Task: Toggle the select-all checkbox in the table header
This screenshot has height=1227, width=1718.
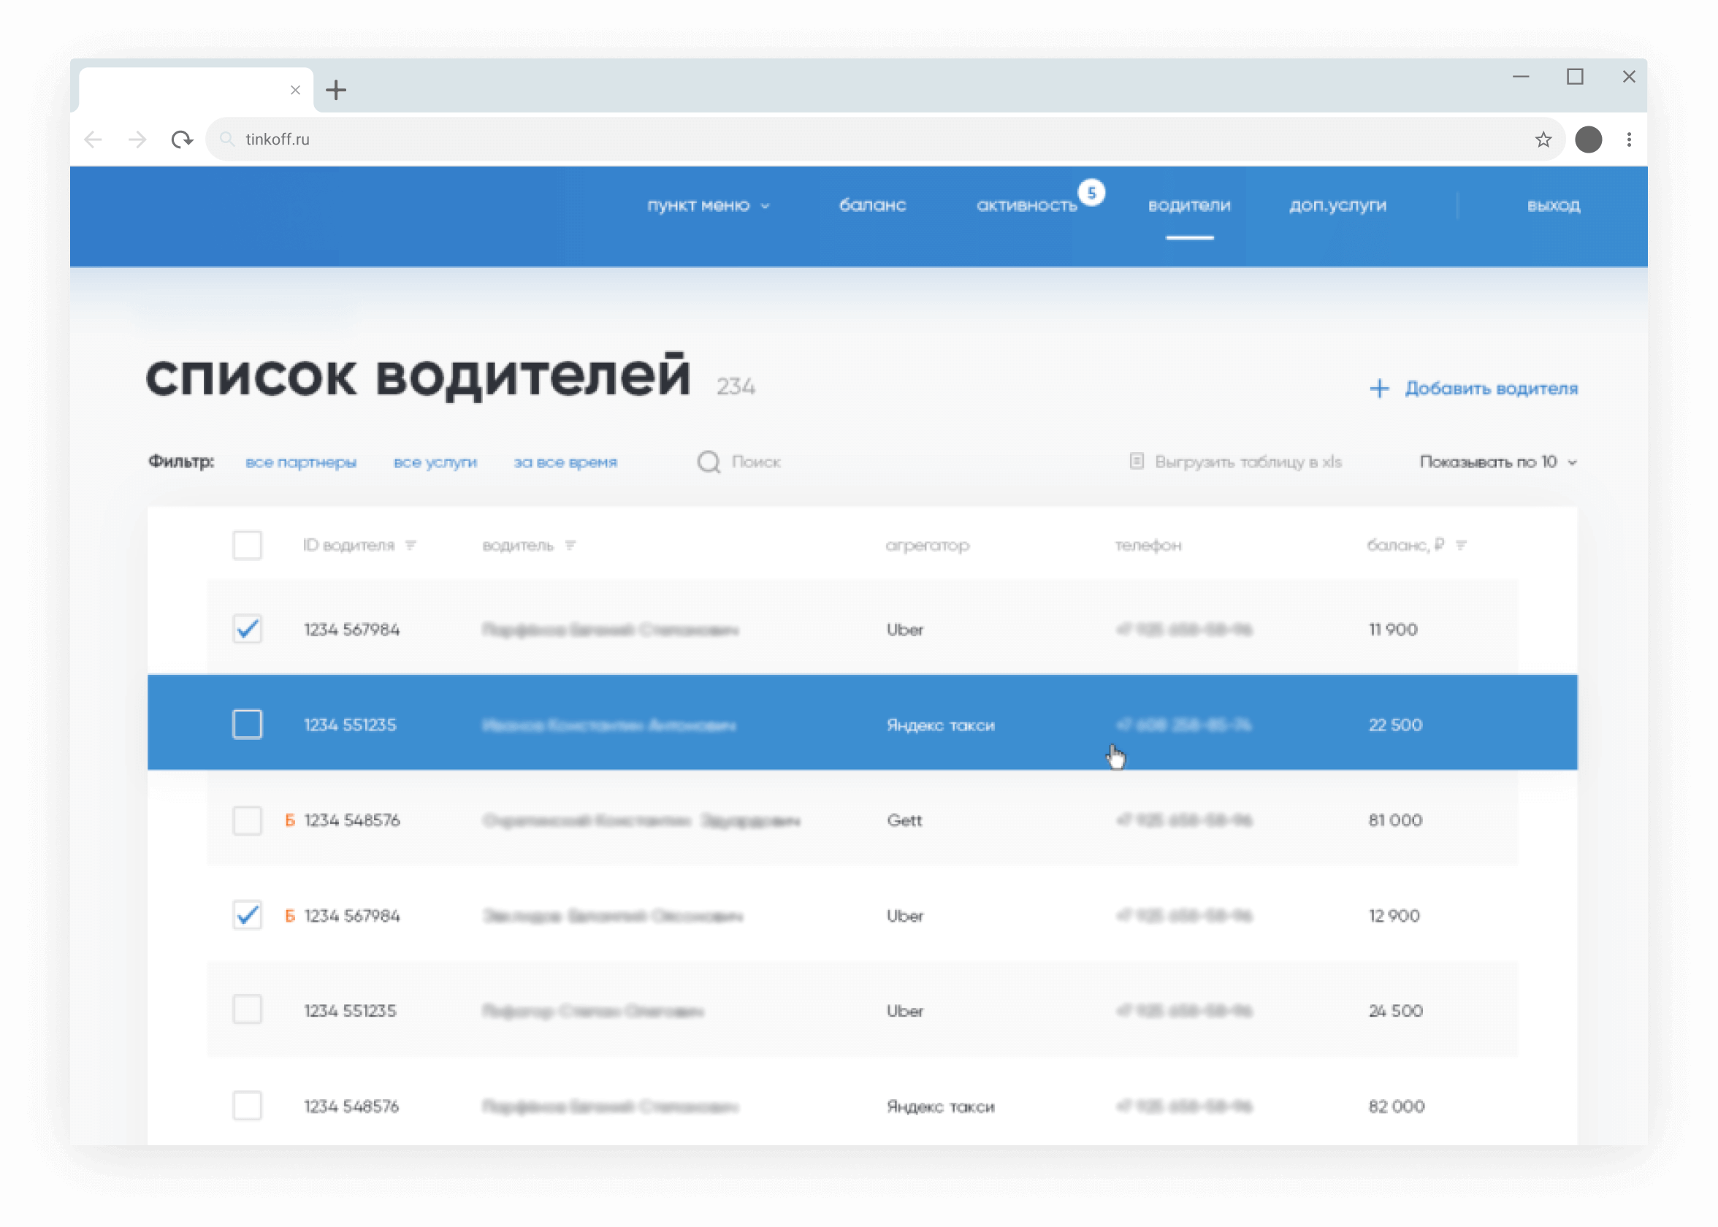Action: coord(247,545)
